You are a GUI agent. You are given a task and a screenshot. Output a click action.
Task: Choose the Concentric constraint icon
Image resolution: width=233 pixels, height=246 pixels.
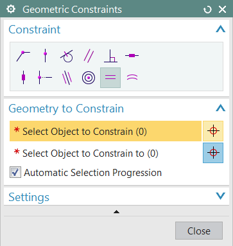coord(89,78)
